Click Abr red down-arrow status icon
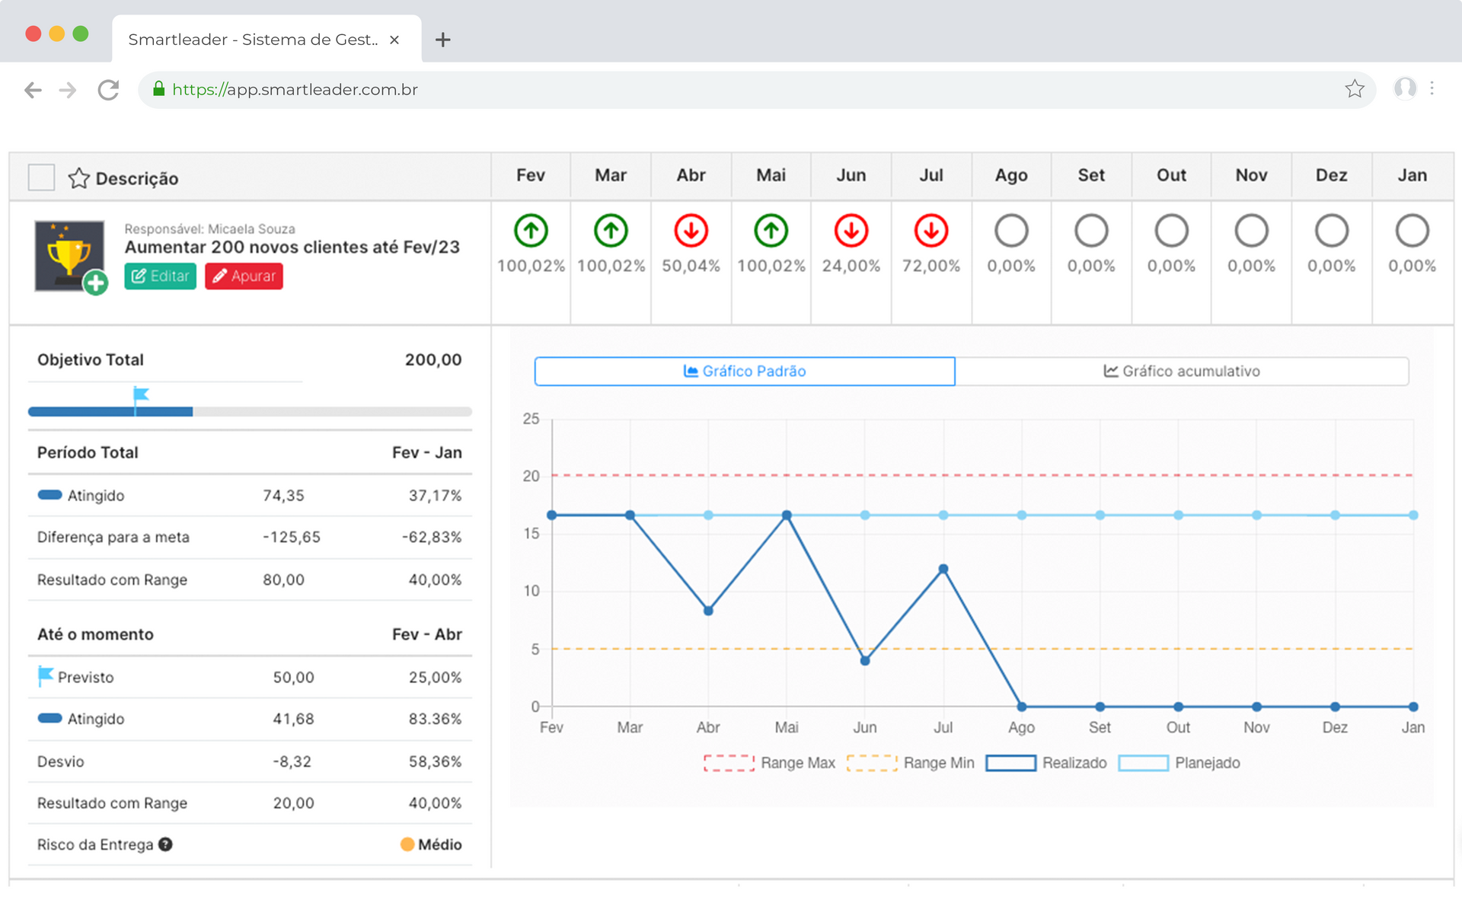The image size is (1462, 916). coord(691,231)
